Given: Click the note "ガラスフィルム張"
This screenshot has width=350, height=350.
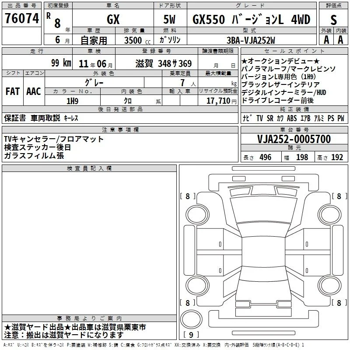Looking at the screenshot, I should 34,155.
